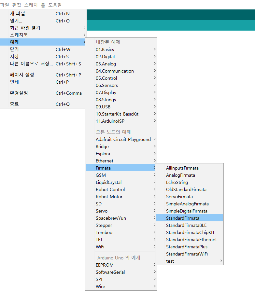Load the StandardFirmataBLE example
This screenshot has height=291, width=255.
[189, 225]
